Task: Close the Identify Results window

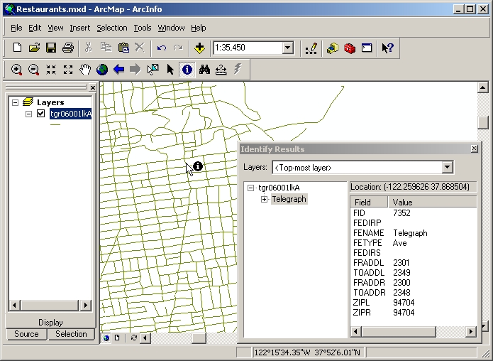Action: pyautogui.click(x=475, y=149)
